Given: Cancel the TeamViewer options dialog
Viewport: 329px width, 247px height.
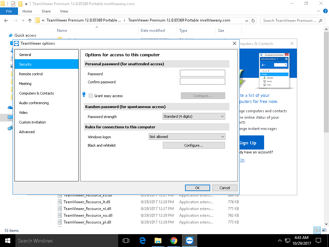Looking at the screenshot, I should [x=225, y=188].
